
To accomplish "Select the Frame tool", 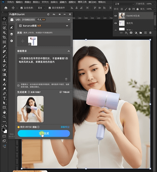I will pos(4,42).
